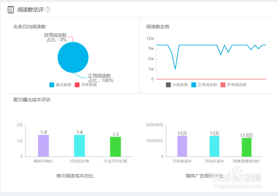Click the cyan 评估后成本 bar
Image resolution: width=278 pixels, height=196 pixels.
pyautogui.click(x=215, y=146)
